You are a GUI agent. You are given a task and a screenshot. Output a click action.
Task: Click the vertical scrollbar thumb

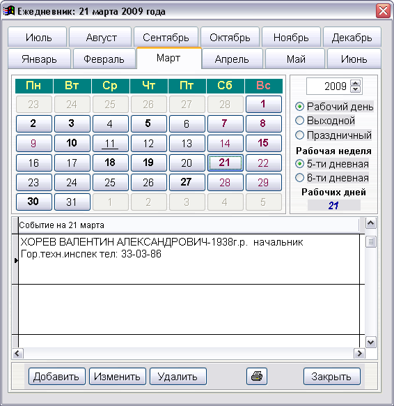point(371,242)
